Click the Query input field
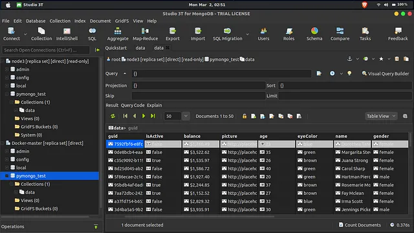The width and height of the screenshot is (414, 233). 221,74
